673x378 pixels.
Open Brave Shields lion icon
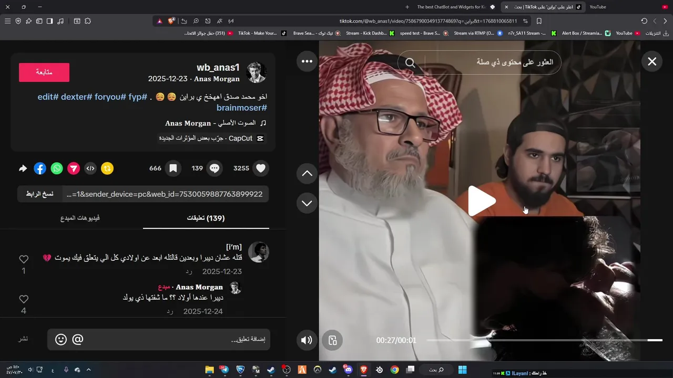point(171,21)
